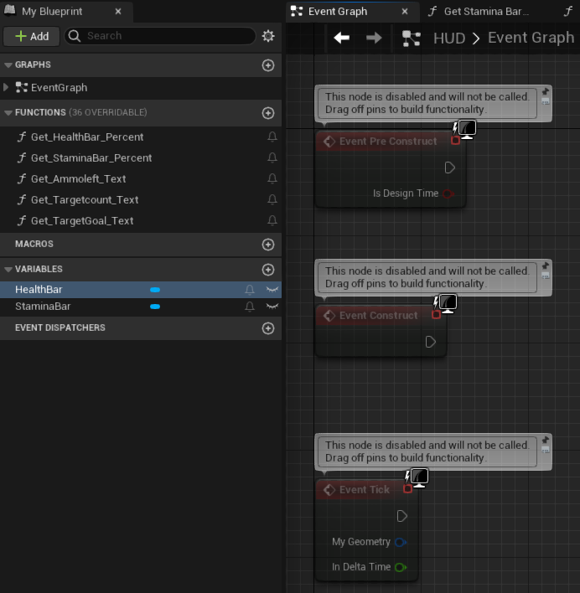Viewport: 580px width, 593px height.
Task: Click HealthBar variable type color pill
Action: [155, 290]
